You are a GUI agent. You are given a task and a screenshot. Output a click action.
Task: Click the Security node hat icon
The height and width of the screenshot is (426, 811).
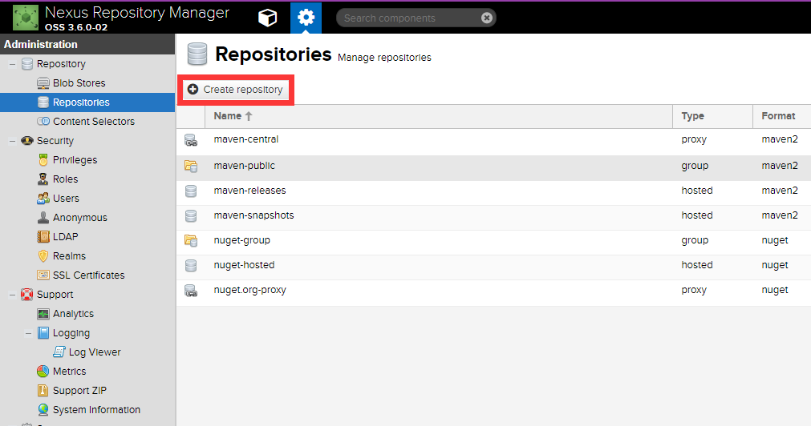pos(27,140)
